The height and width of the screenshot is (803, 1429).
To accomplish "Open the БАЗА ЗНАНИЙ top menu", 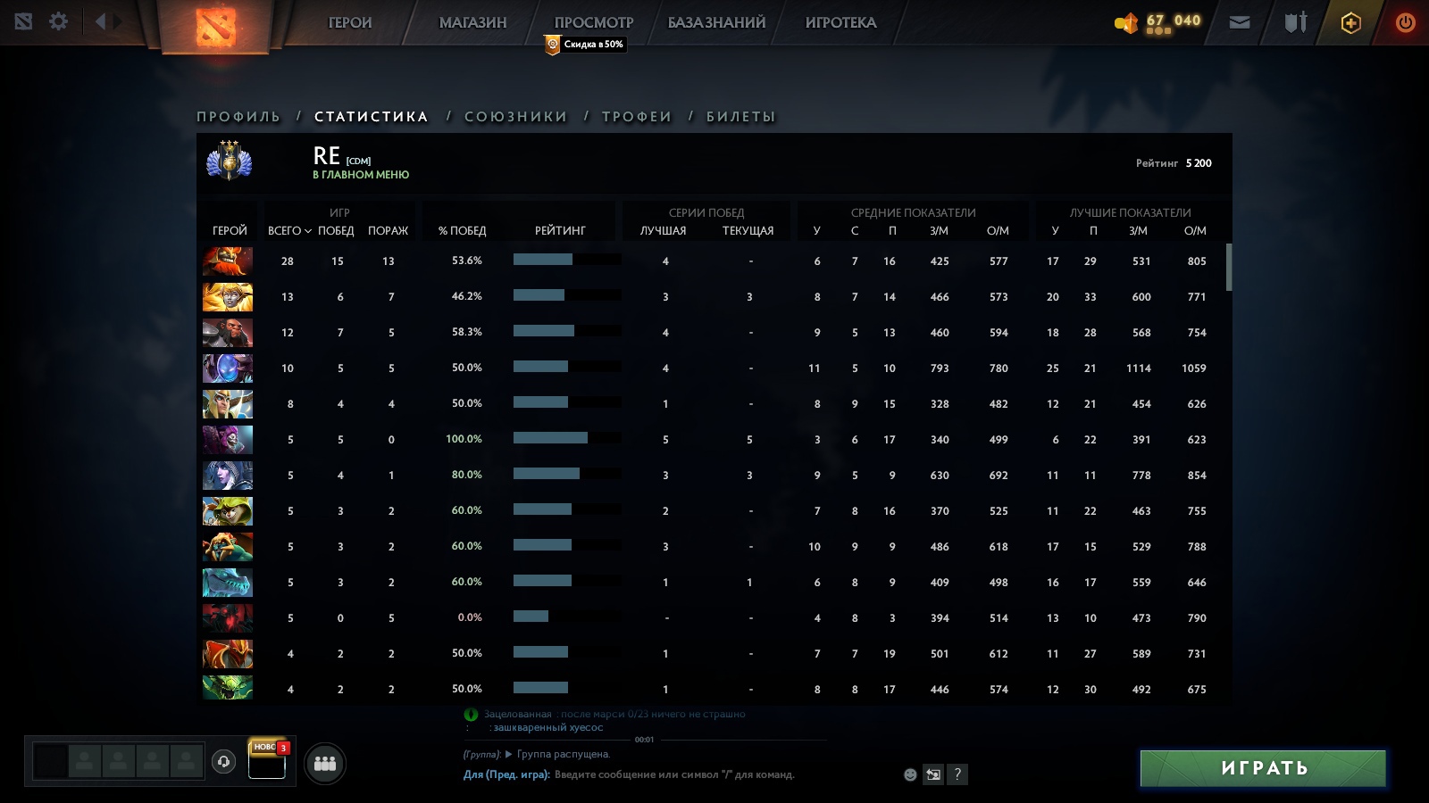I will [x=716, y=22].
